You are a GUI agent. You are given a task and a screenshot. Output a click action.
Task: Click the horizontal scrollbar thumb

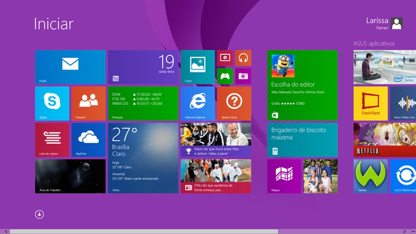144,231
